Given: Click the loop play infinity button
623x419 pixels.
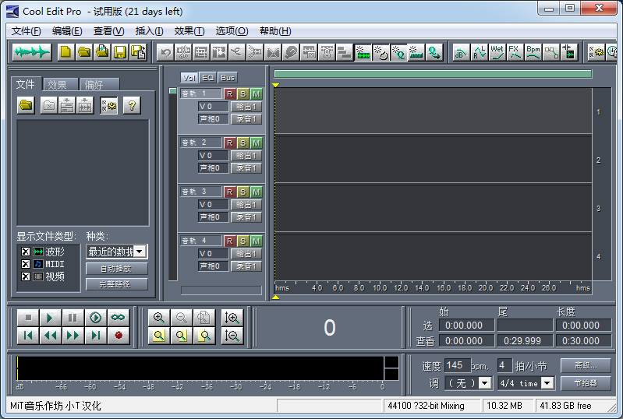Looking at the screenshot, I should (118, 318).
